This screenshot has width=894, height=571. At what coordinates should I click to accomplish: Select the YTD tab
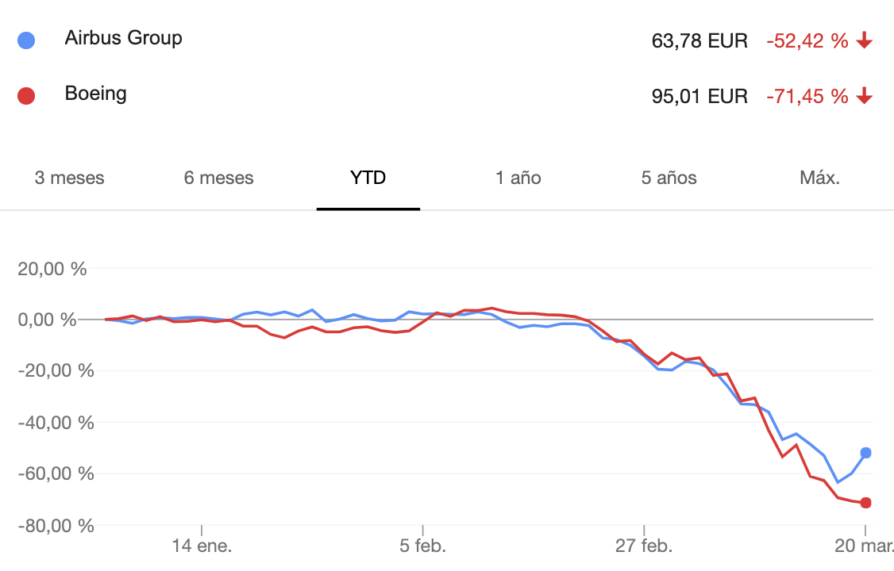coord(368,178)
